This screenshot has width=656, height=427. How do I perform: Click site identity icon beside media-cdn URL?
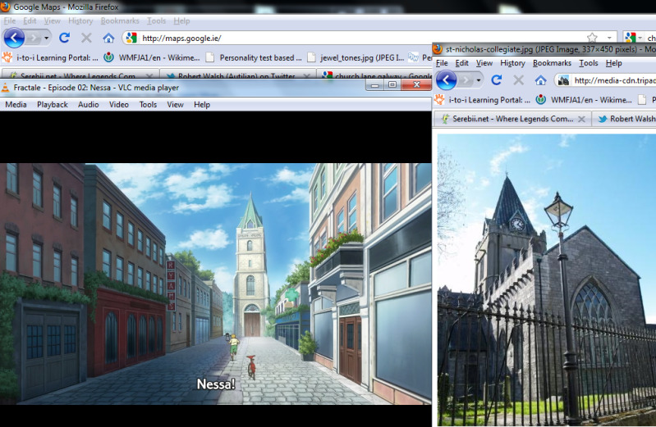tap(563, 80)
